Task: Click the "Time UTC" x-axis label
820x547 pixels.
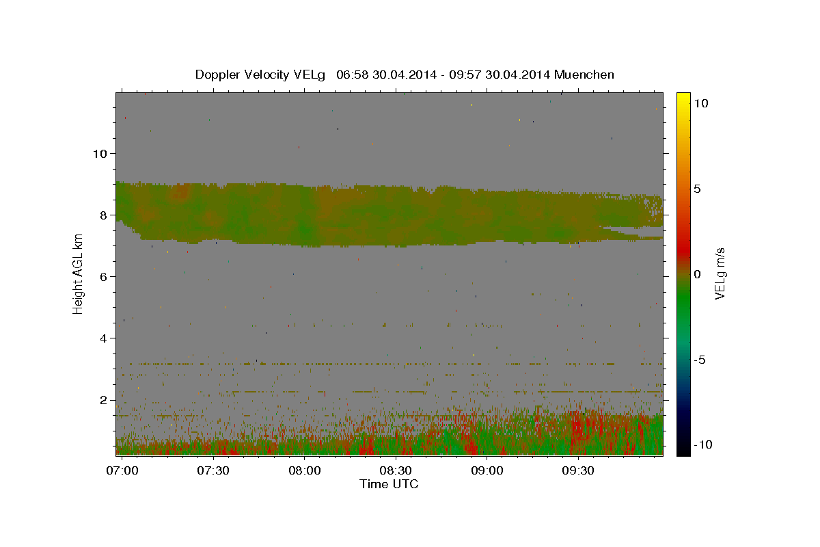Action: [x=389, y=484]
